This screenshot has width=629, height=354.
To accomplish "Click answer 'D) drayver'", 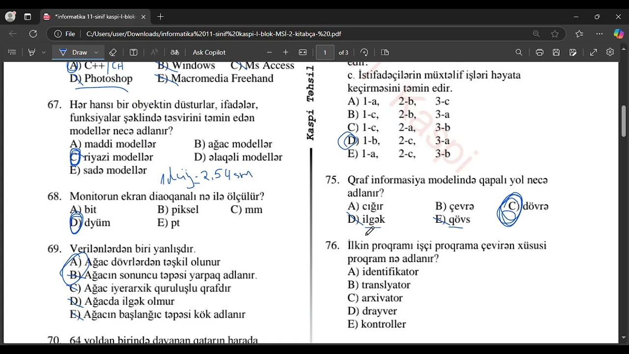I will coord(372,311).
